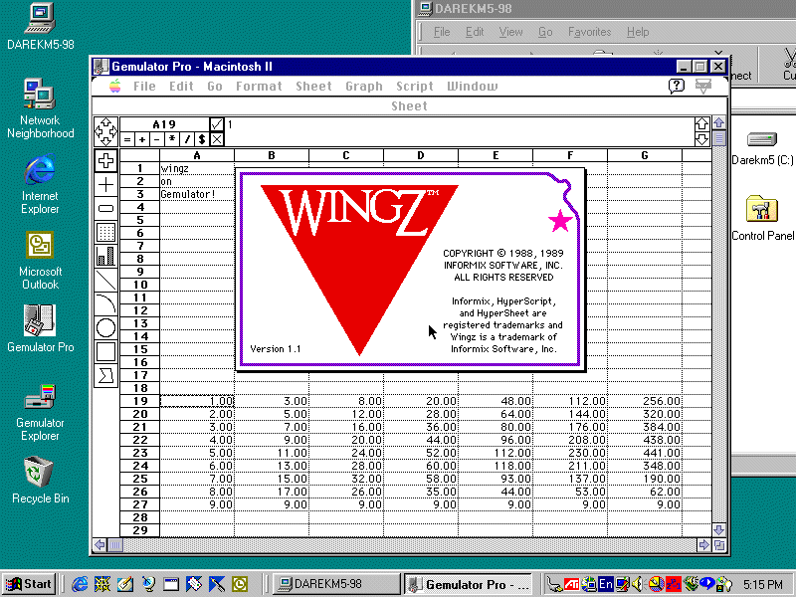Click the help question mark balloon icon
The image size is (796, 597).
[677, 86]
